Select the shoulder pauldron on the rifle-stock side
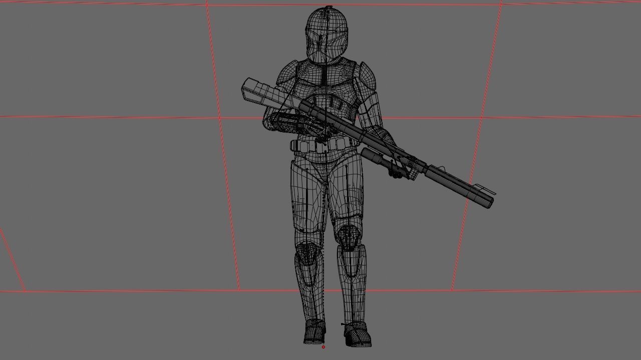641x360 pixels. pos(286,74)
